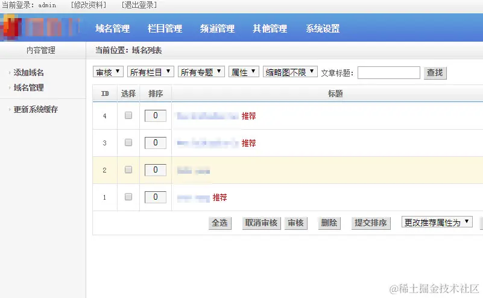The height and width of the screenshot is (298, 483).
Task: Go to 系统设置 in the top bar
Action: [323, 29]
